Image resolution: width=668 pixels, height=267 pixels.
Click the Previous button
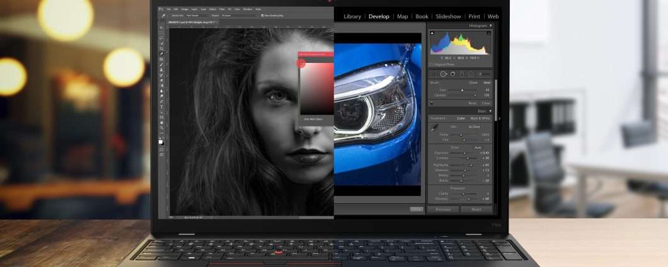click(443, 209)
